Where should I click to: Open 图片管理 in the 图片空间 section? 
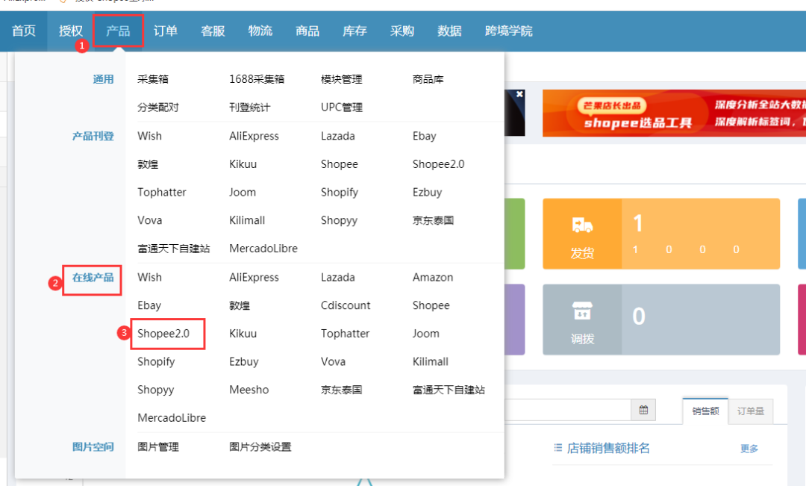[158, 446]
